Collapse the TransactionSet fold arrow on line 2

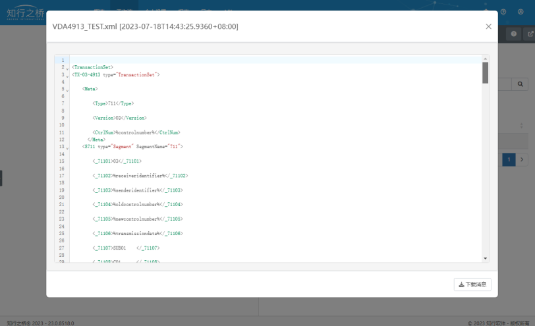point(67,68)
